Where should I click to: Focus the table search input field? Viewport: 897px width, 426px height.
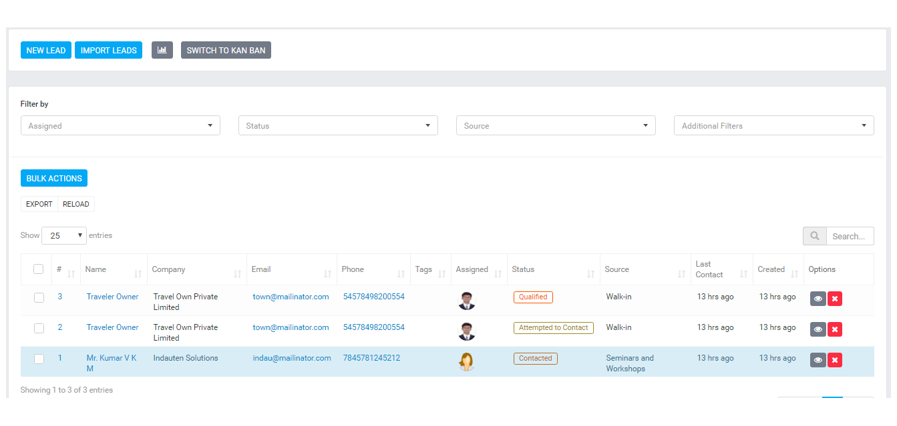point(850,236)
